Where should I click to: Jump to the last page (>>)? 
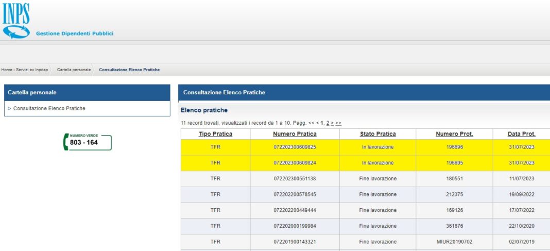[338, 123]
